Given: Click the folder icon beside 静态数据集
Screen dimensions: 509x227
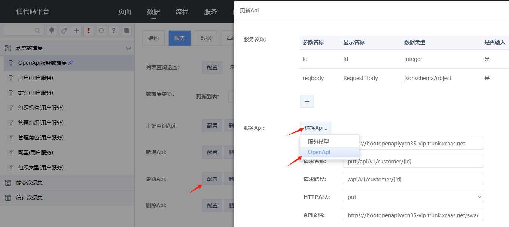Looking at the screenshot, I should click(7, 183).
